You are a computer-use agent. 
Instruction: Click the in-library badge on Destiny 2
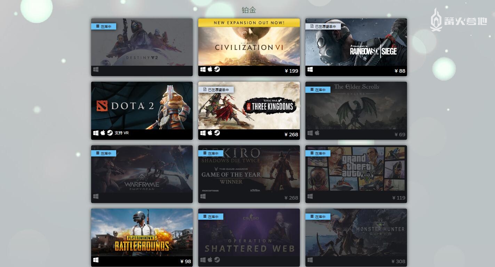(x=104, y=26)
